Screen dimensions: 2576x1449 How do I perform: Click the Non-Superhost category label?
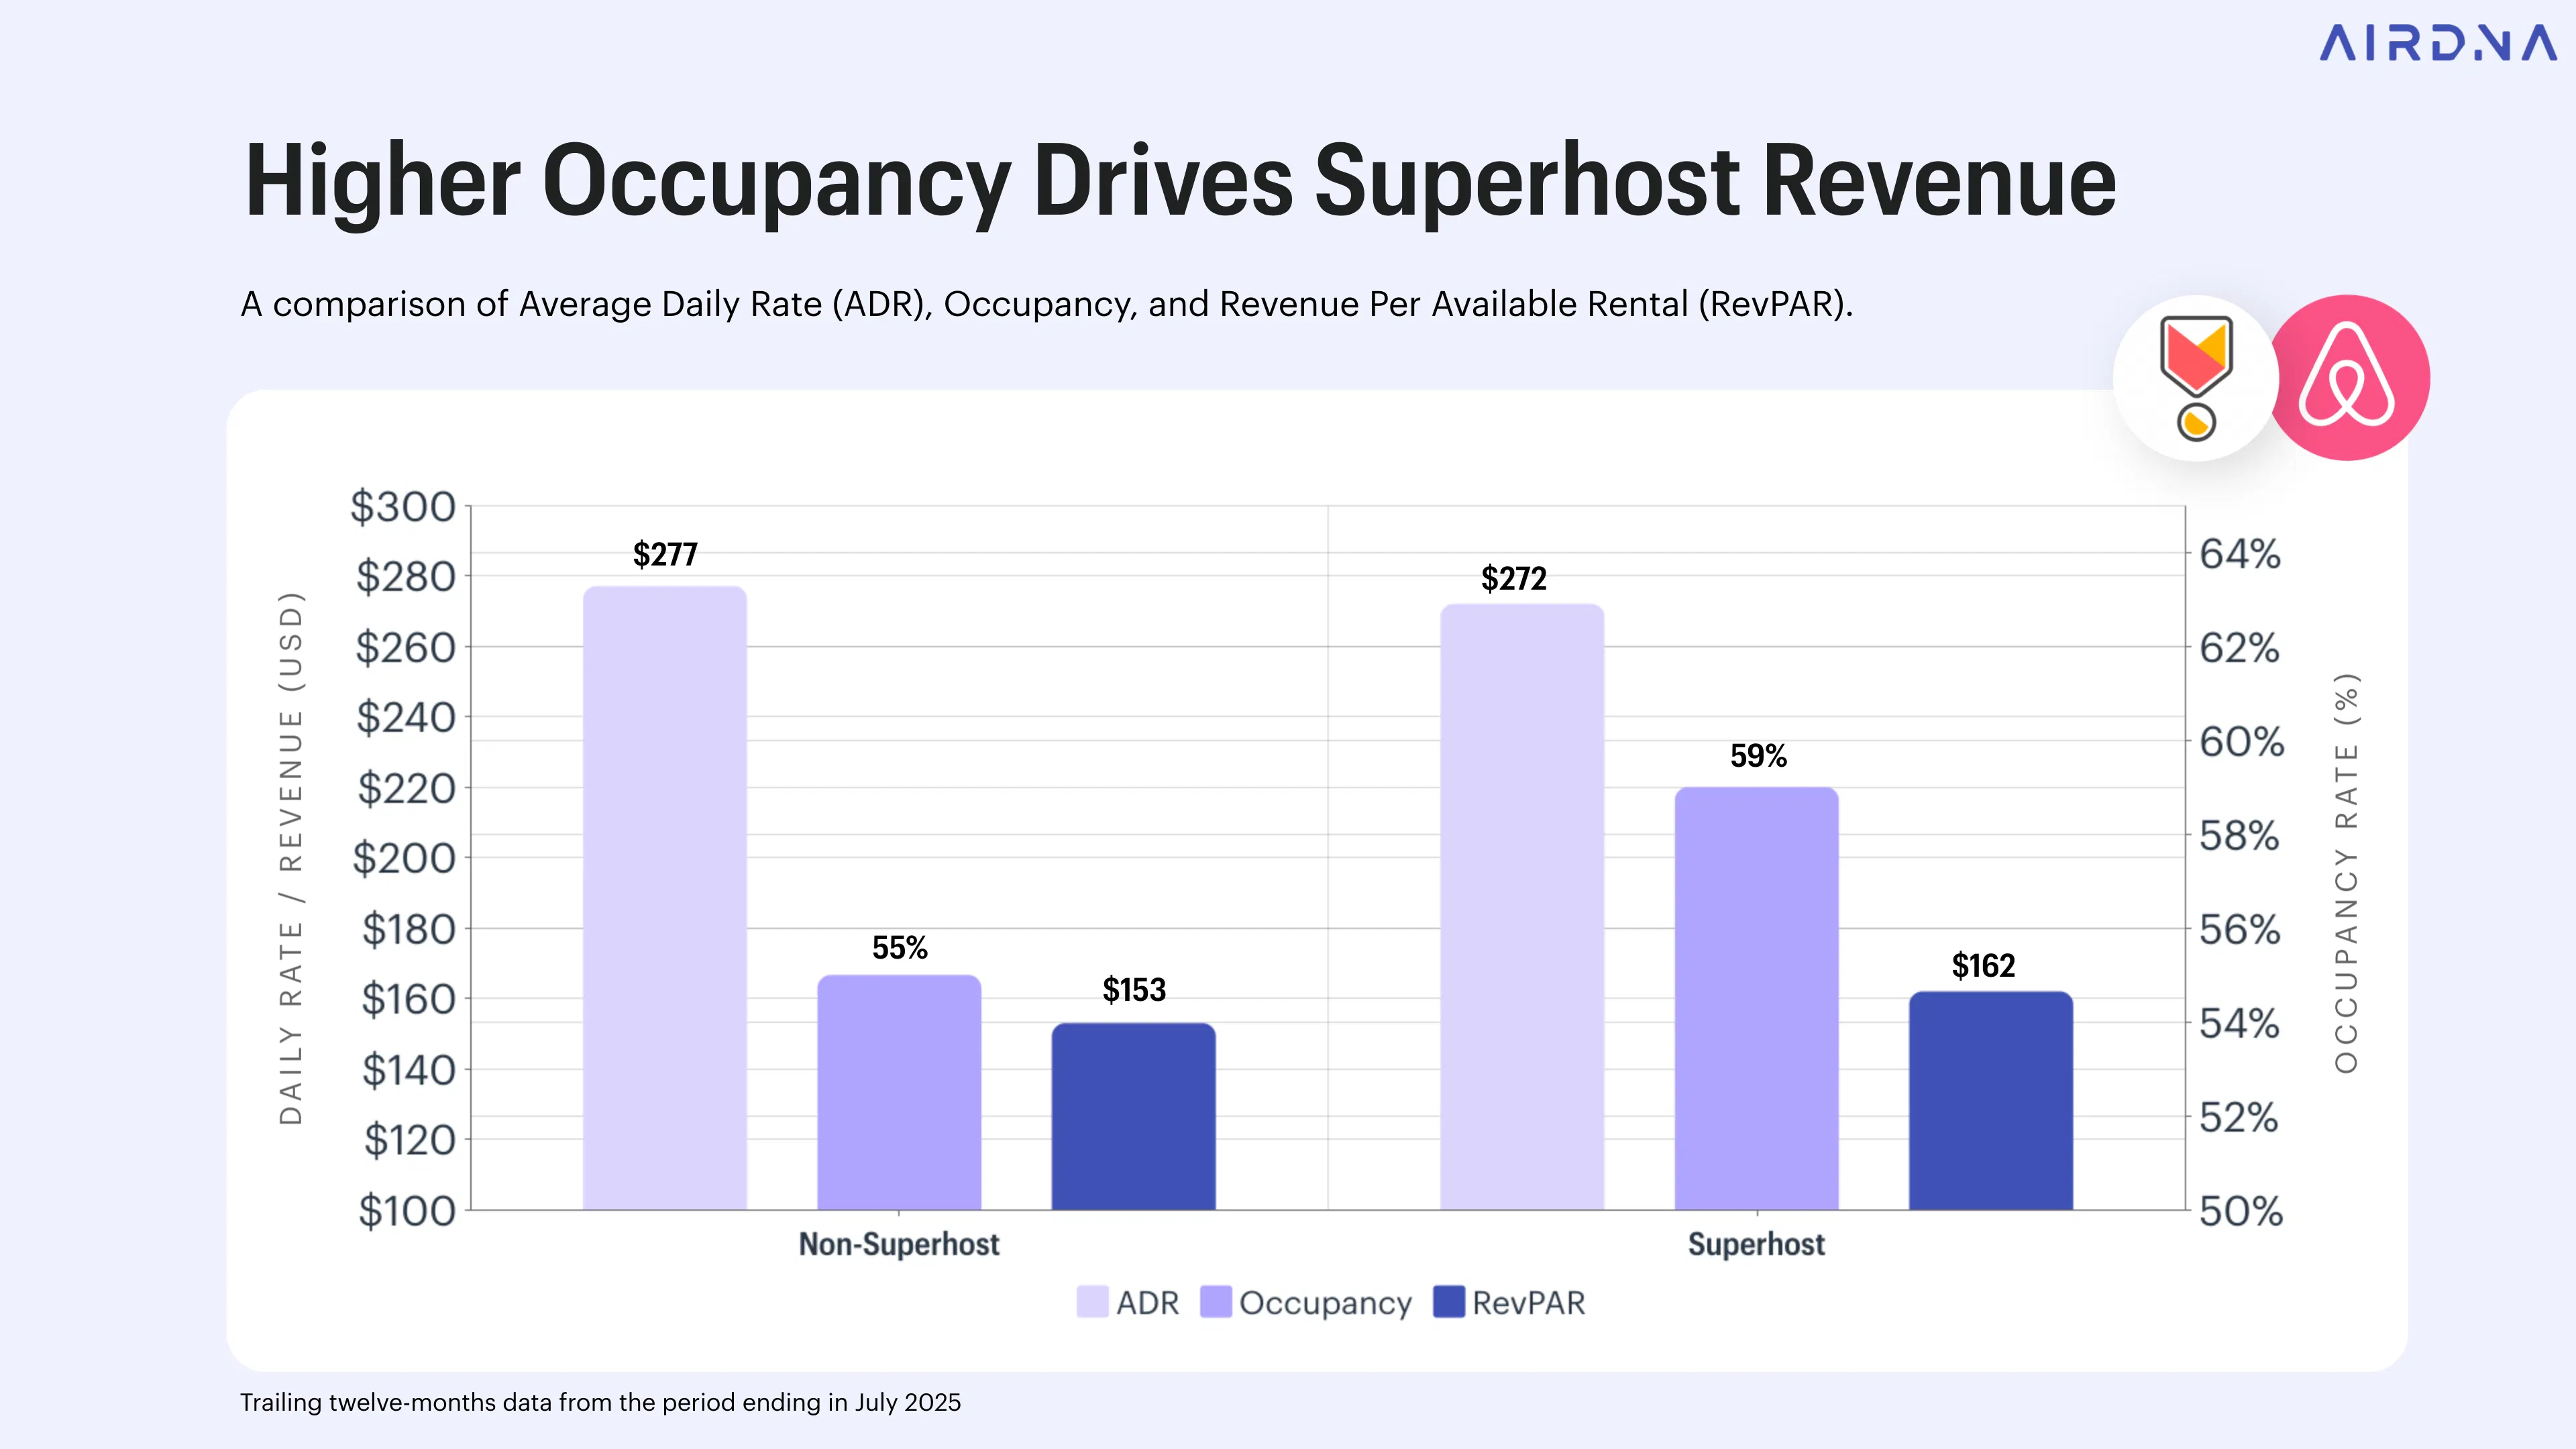899,1244
